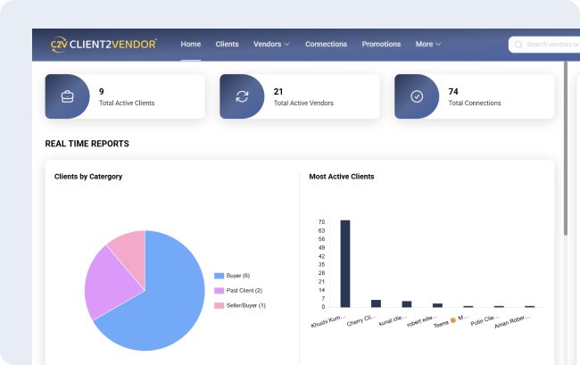This screenshot has height=365, width=580.
Task: Open the More dropdown menu
Action: 428,44
